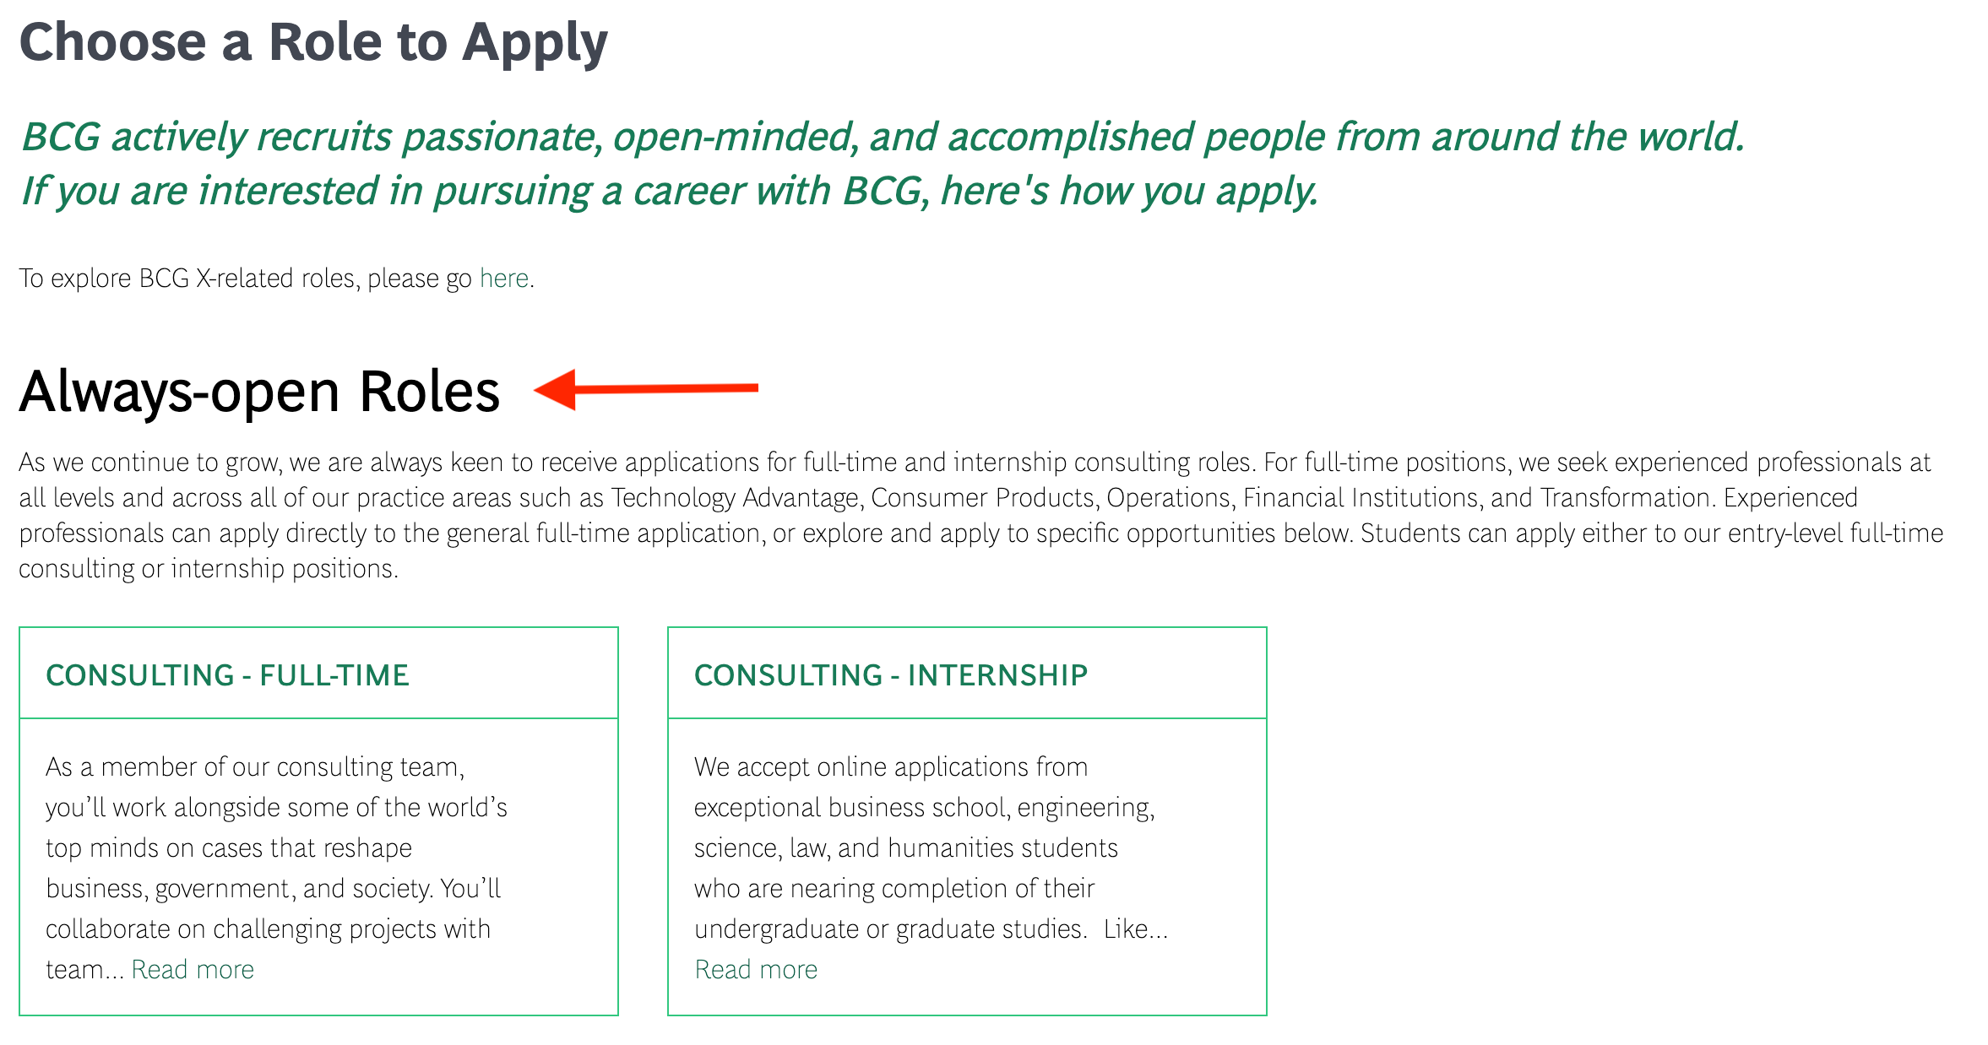
Task: Click the words "Technology Advantage" in the paragraph
Action: pos(735,498)
